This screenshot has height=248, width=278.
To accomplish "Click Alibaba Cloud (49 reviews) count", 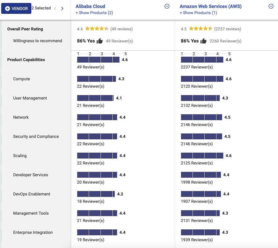I will pyautogui.click(x=122, y=29).
